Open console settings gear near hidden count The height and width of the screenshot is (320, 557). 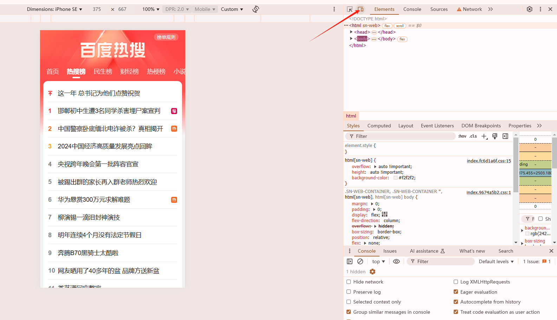point(373,272)
